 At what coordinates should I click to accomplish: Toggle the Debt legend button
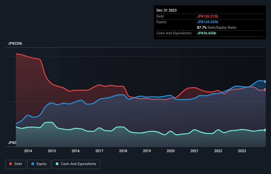tap(16, 164)
